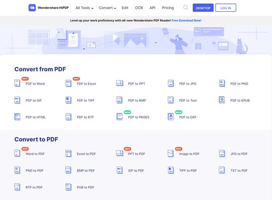
Task: Open the PDF to Excel link
Action: click(x=86, y=84)
